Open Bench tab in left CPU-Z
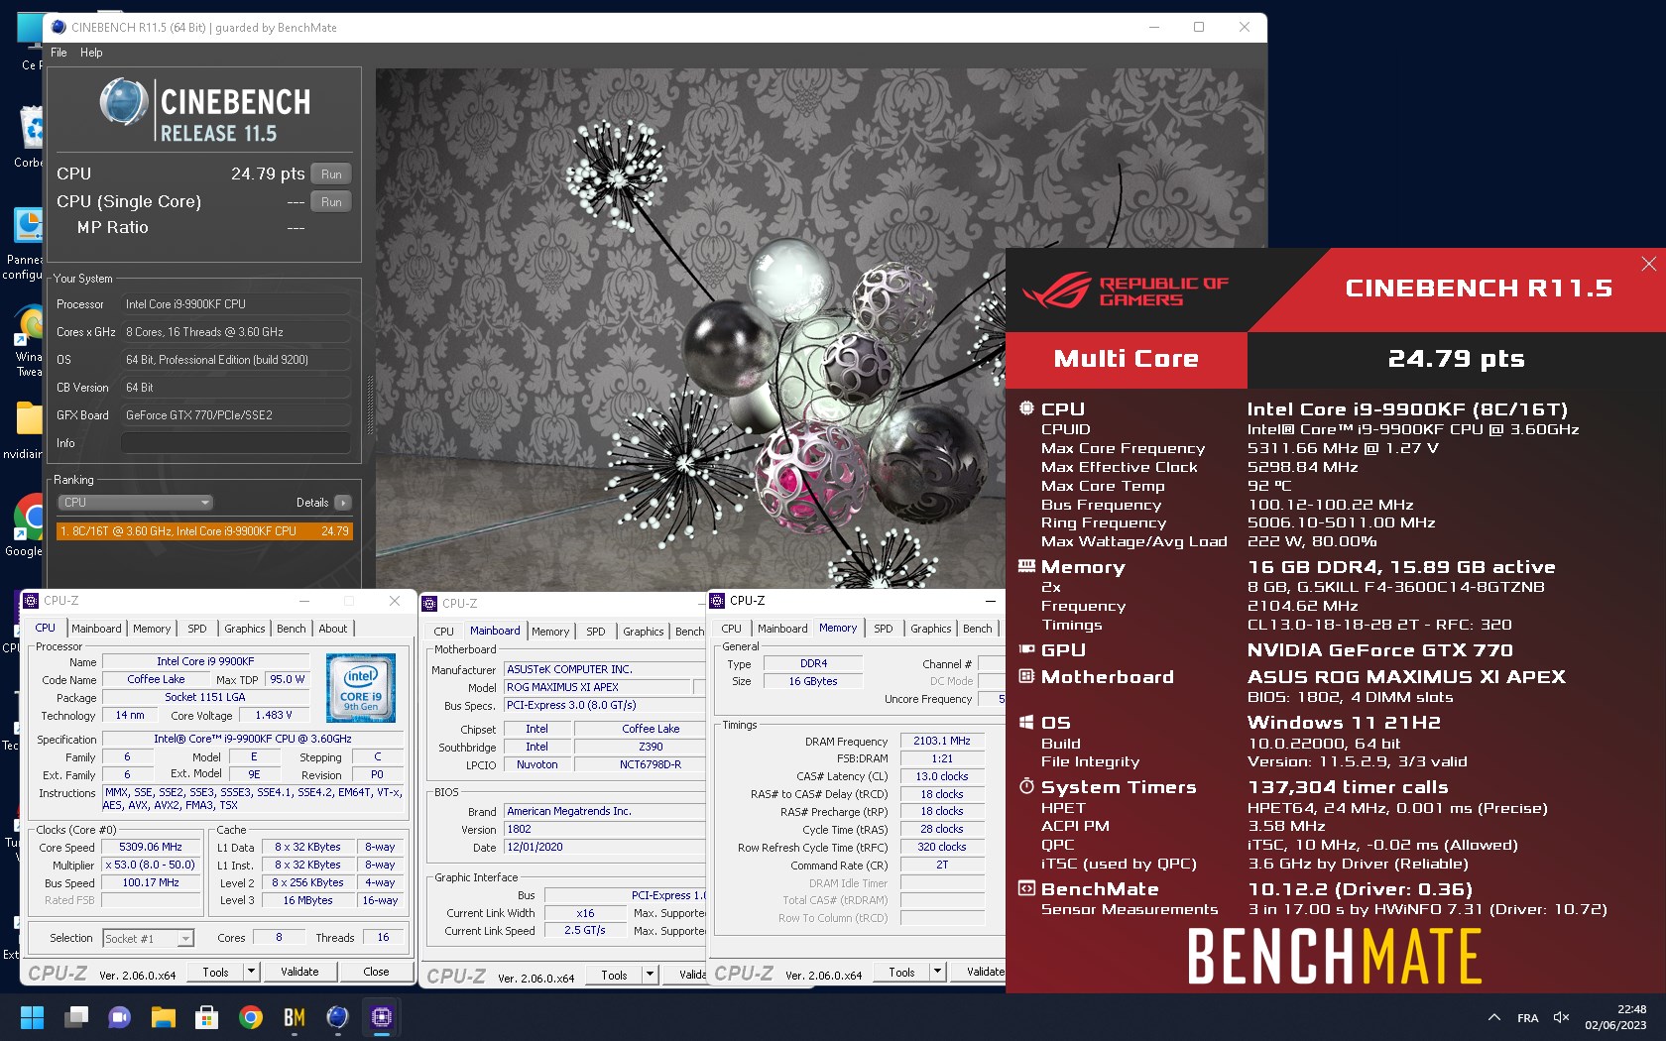The width and height of the screenshot is (1666, 1041). coord(292,629)
